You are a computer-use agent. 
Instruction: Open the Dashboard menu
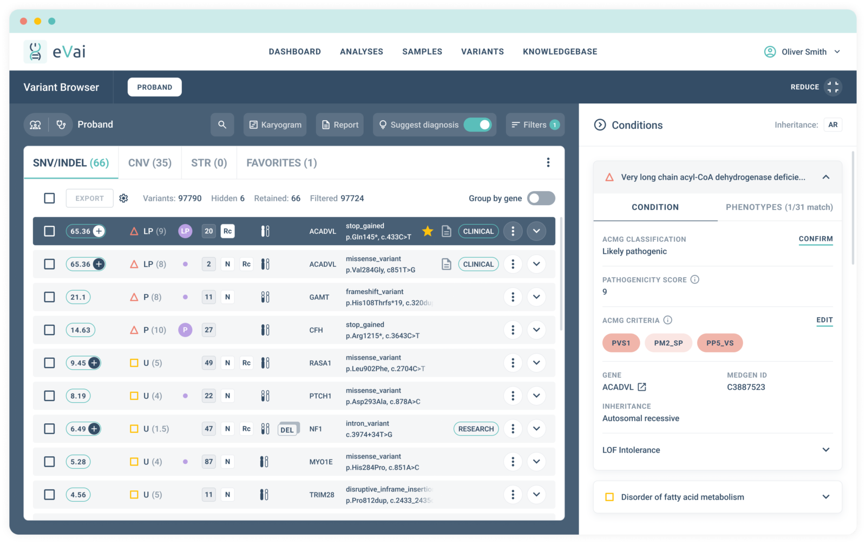(295, 52)
